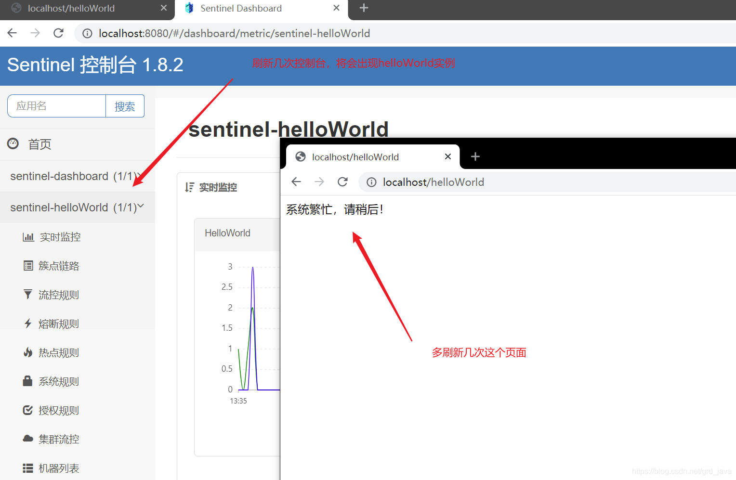The height and width of the screenshot is (480, 736).
Task: Click the 首页 dashboard icon
Action: (13, 143)
